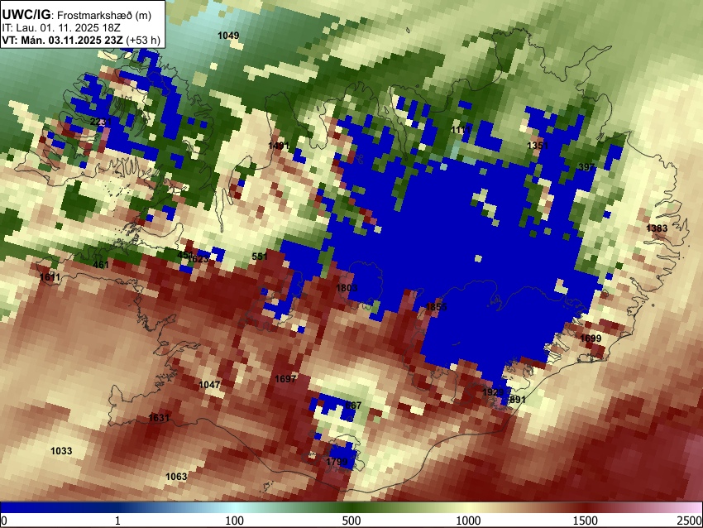Click the 451 map value
The width and height of the screenshot is (703, 528).
coord(184,255)
